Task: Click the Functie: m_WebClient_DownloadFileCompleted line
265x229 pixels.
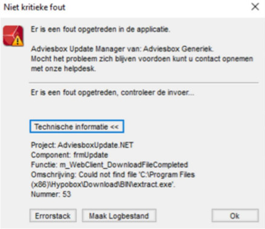Action: (109, 165)
